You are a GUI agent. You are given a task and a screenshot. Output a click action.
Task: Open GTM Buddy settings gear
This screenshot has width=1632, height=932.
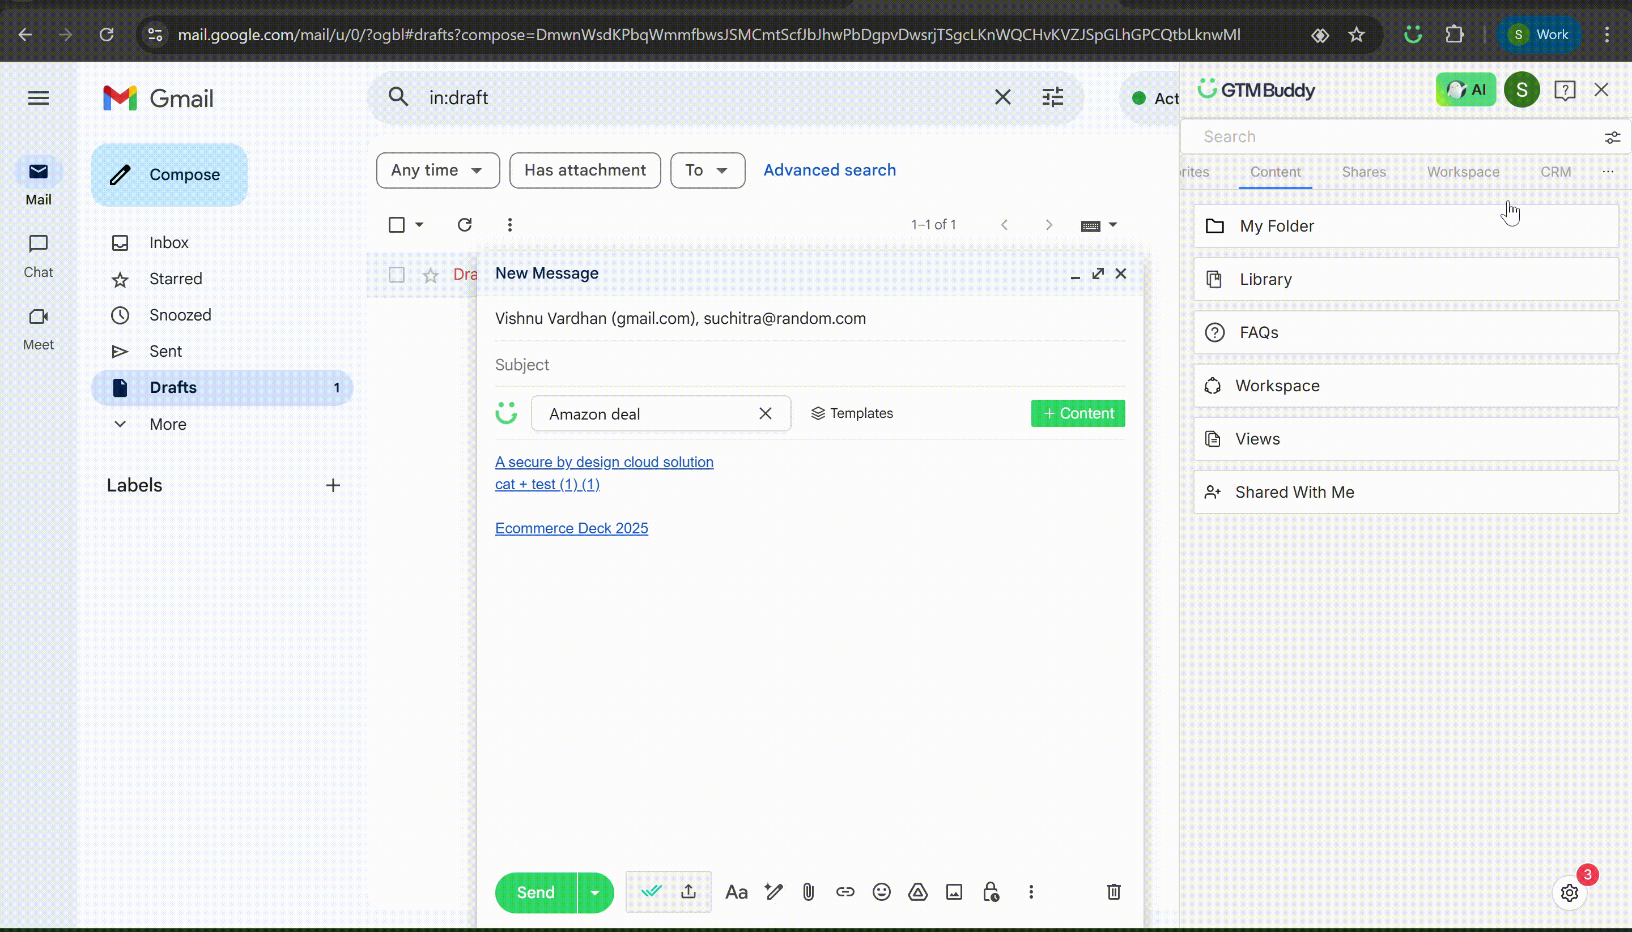coord(1569,892)
